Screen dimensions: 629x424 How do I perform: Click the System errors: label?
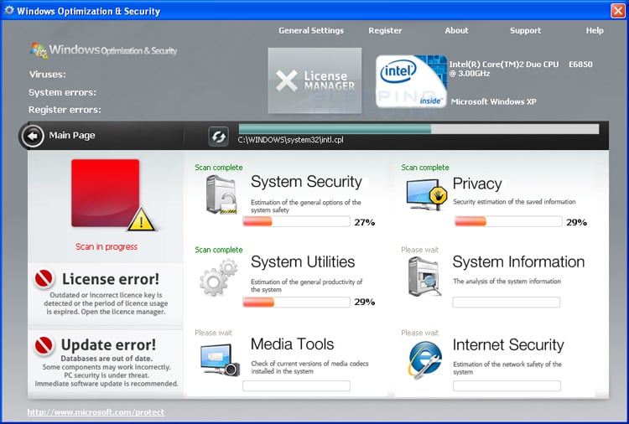pos(62,92)
